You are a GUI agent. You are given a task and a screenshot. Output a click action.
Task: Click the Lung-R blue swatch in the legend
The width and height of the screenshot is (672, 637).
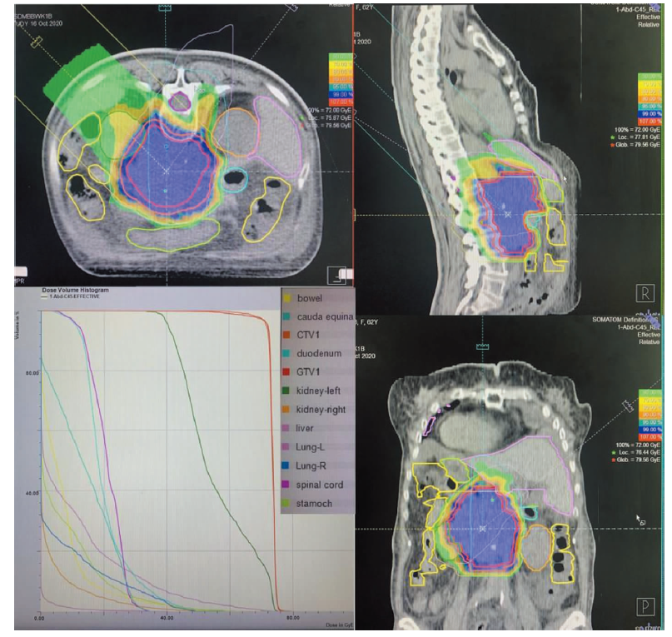click(x=287, y=465)
